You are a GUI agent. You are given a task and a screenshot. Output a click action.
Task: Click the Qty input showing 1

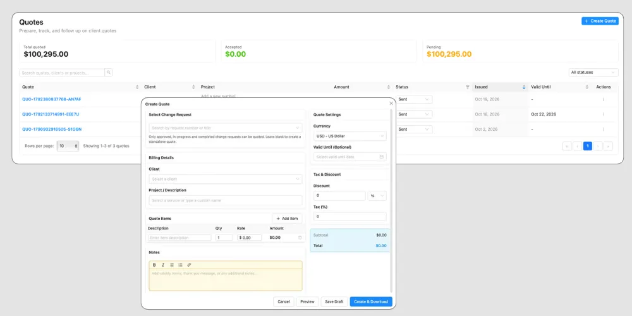coord(224,238)
